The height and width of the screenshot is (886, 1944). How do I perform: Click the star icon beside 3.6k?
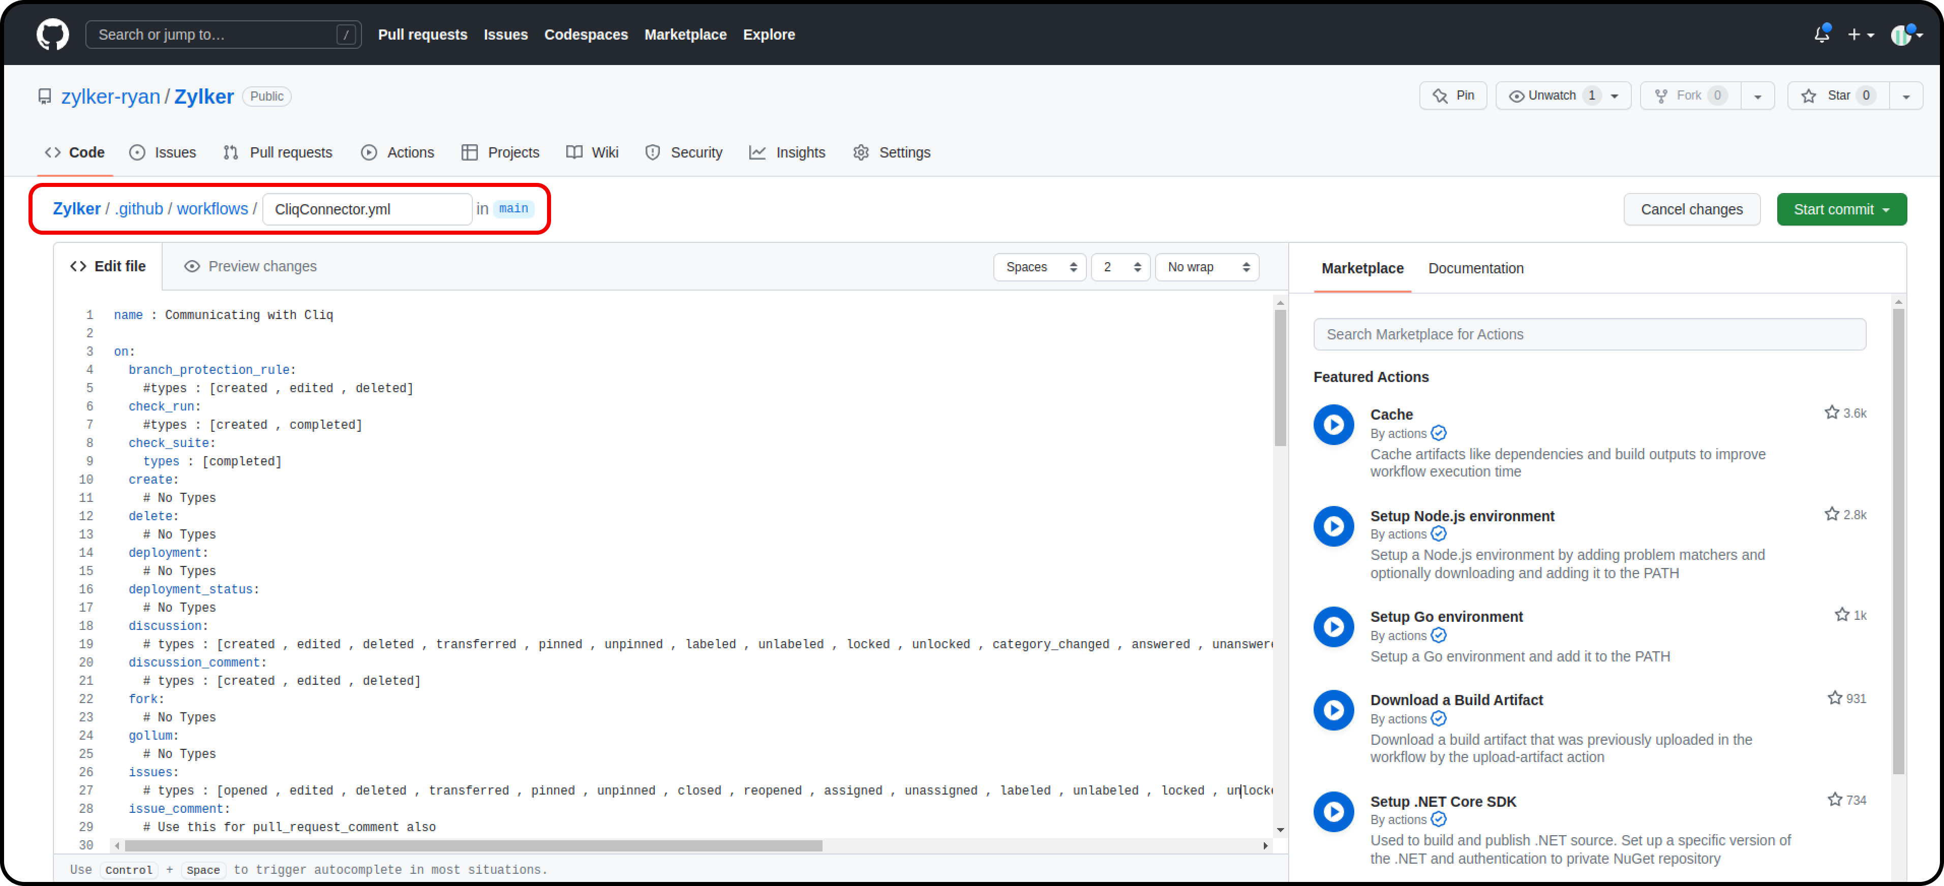[x=1831, y=413]
